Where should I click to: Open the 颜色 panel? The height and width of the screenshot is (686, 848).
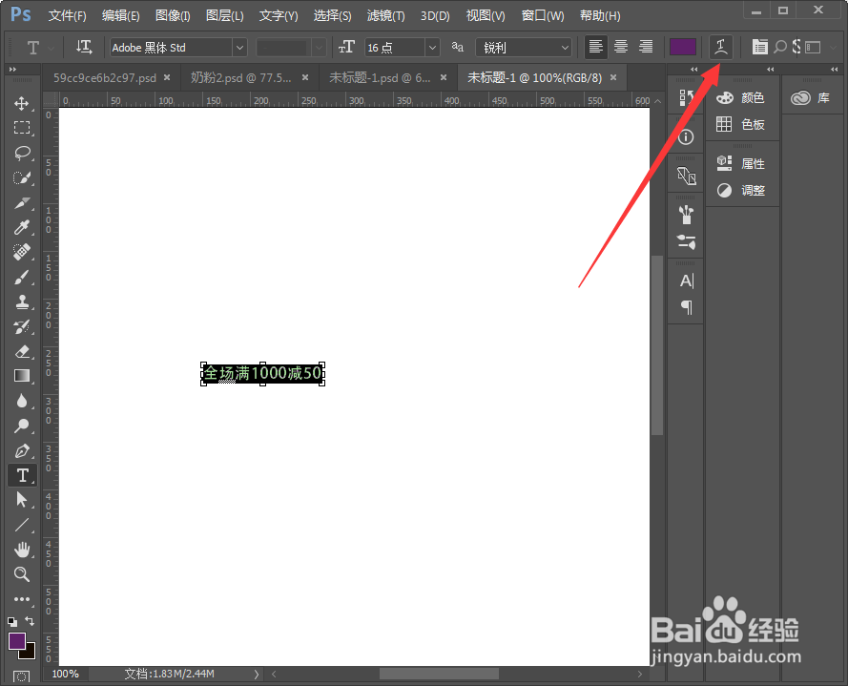click(x=742, y=98)
